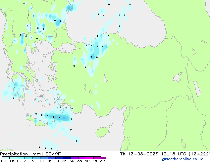Click the "12..18 UTC" time range text
Image resolution: width=210 pixels, height=162 pixels.
click(174, 154)
